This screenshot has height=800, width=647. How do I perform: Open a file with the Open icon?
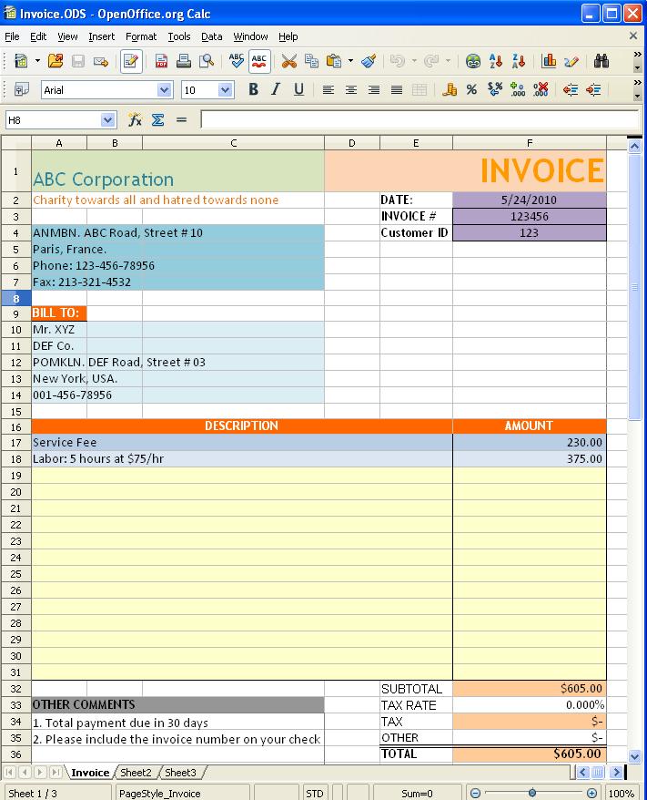coord(55,61)
